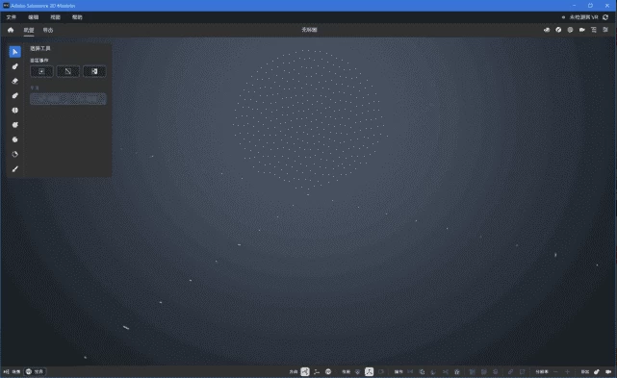Click the dim icon right after the second highlighted bottom icon
This screenshot has height=378, width=617.
[x=381, y=371]
